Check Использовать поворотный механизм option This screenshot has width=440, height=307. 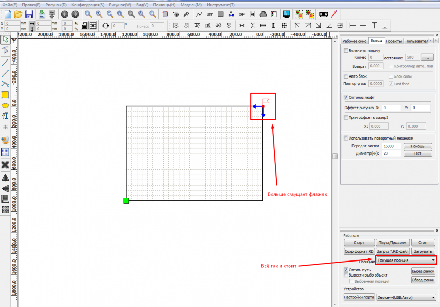pos(346,138)
